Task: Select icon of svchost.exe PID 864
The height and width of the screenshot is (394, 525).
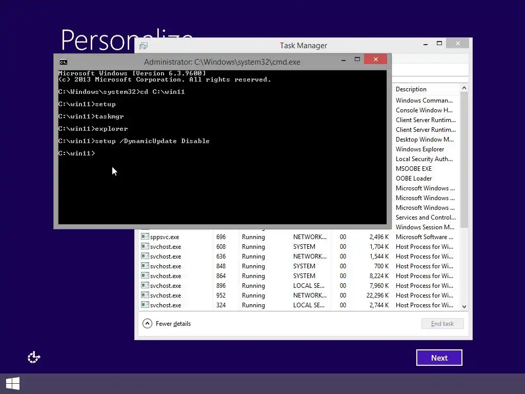Action: (145, 275)
